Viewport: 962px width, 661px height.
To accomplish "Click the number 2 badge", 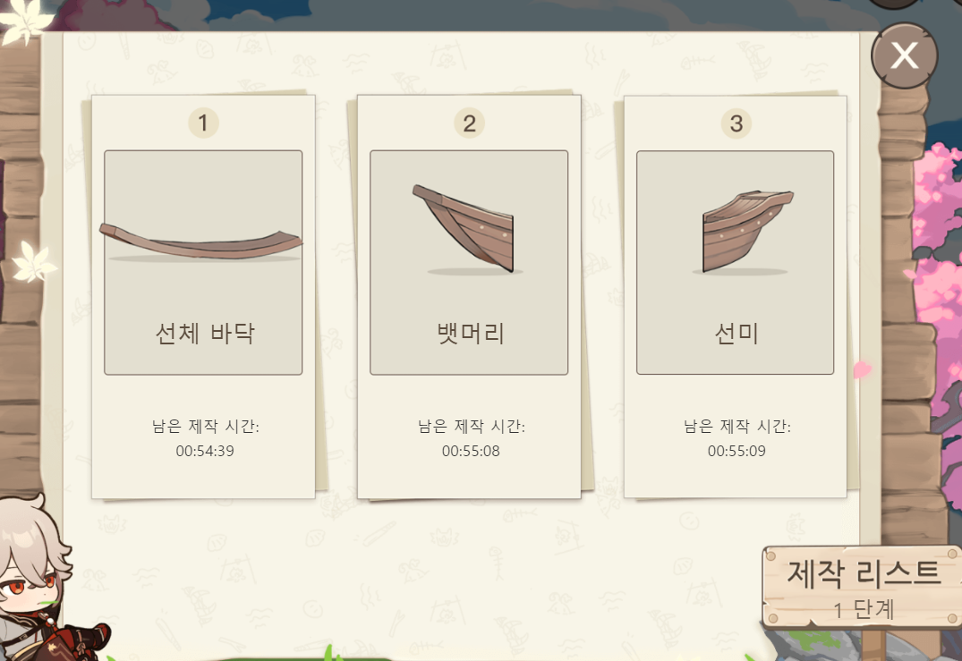I will point(469,123).
